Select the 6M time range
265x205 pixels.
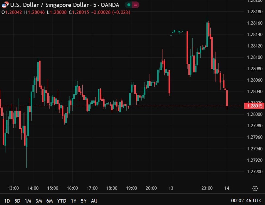point(49,201)
